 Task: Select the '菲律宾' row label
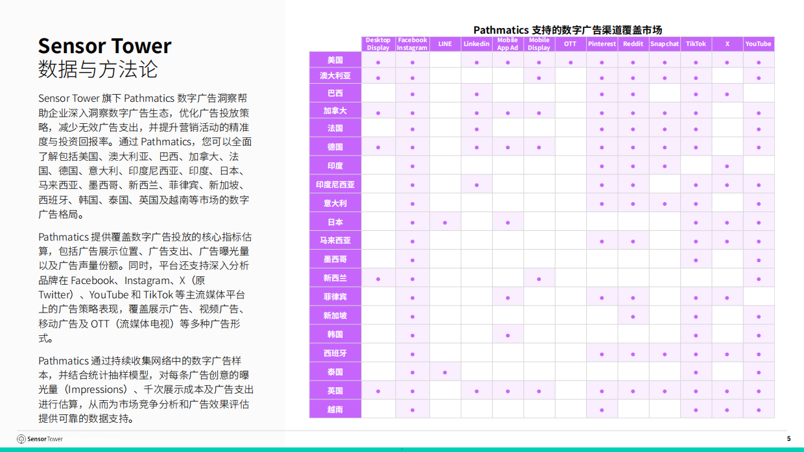coord(335,297)
